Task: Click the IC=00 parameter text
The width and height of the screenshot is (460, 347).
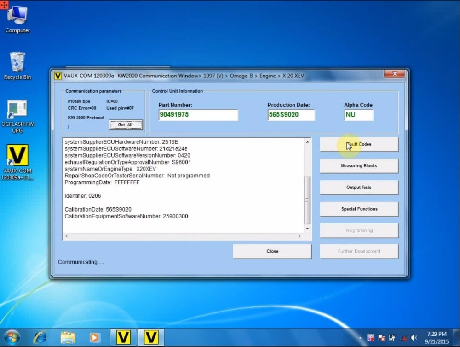Action: (112, 101)
